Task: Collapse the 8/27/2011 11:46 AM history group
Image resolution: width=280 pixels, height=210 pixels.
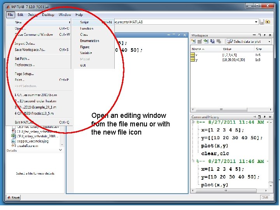Action: click(192, 161)
